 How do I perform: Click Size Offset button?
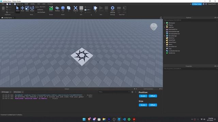153,105
